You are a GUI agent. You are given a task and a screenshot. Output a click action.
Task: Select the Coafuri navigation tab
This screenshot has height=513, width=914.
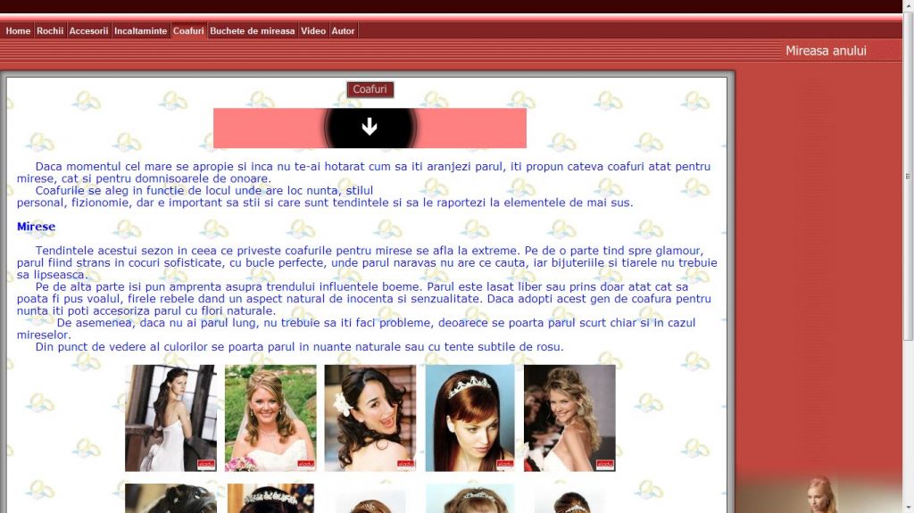pos(188,31)
